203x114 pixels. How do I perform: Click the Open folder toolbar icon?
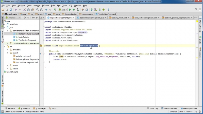click(x=3, y=10)
